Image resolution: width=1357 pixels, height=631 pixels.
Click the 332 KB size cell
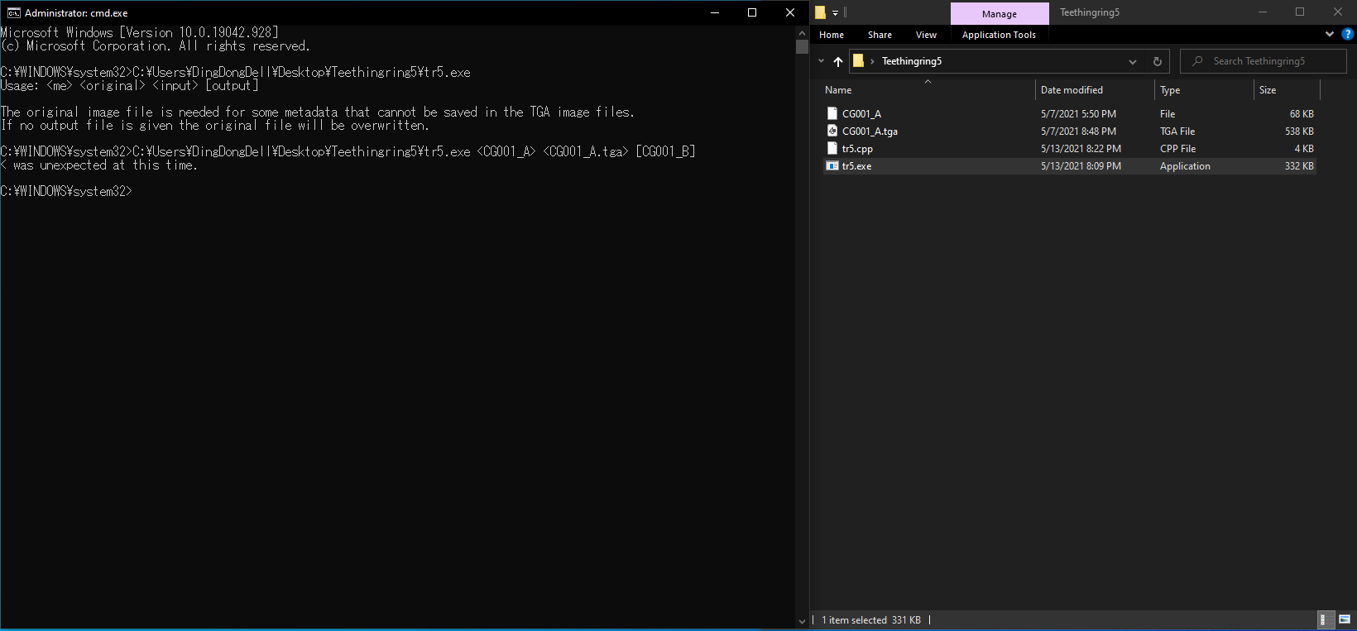pyautogui.click(x=1299, y=166)
